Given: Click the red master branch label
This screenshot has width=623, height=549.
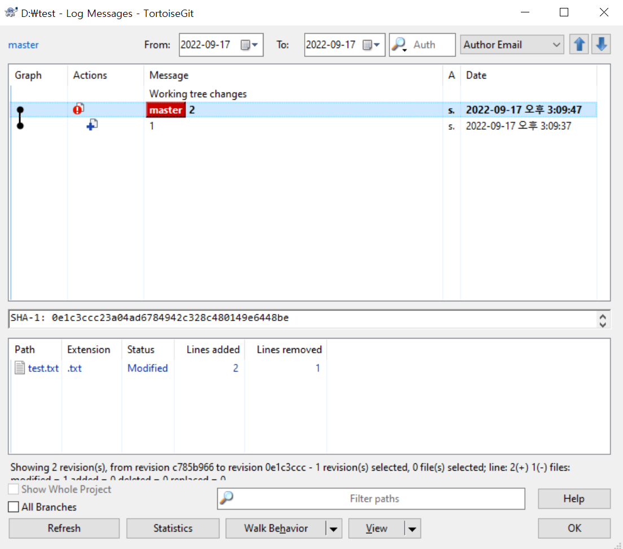Looking at the screenshot, I should click(166, 110).
